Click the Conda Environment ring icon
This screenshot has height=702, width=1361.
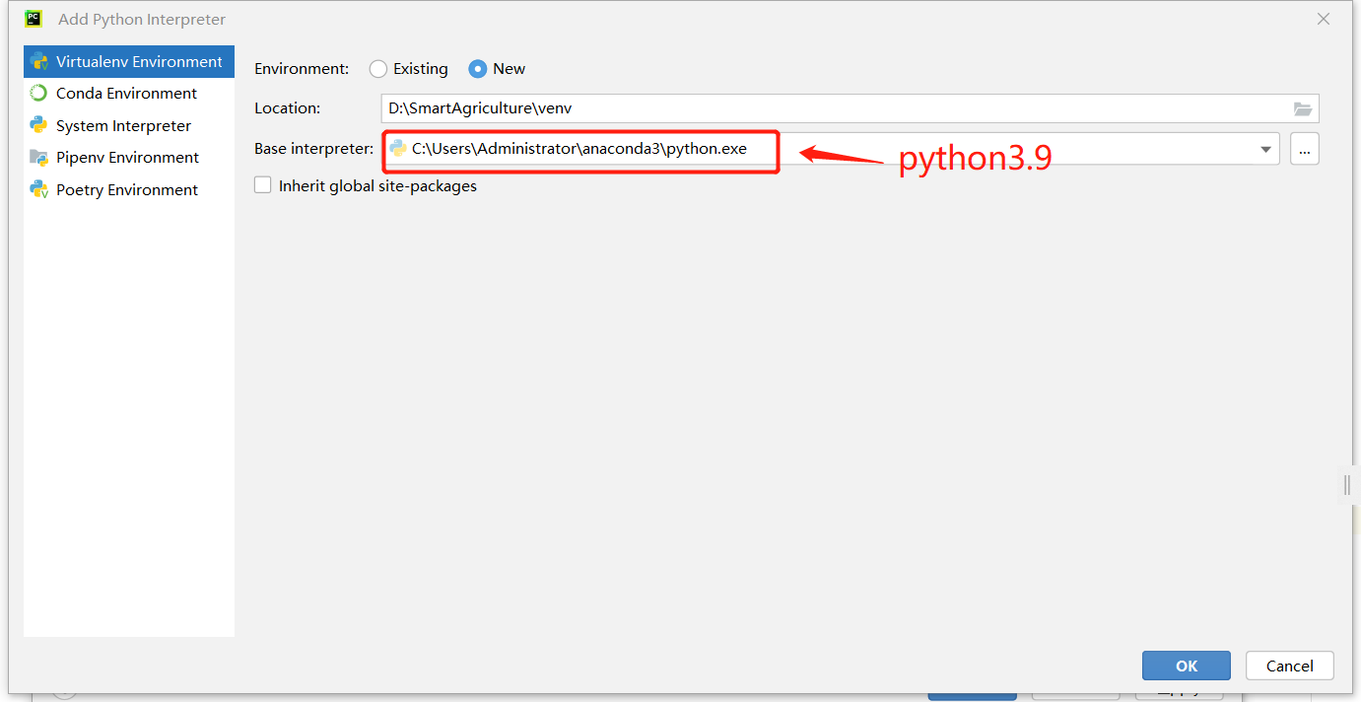pyautogui.click(x=39, y=94)
